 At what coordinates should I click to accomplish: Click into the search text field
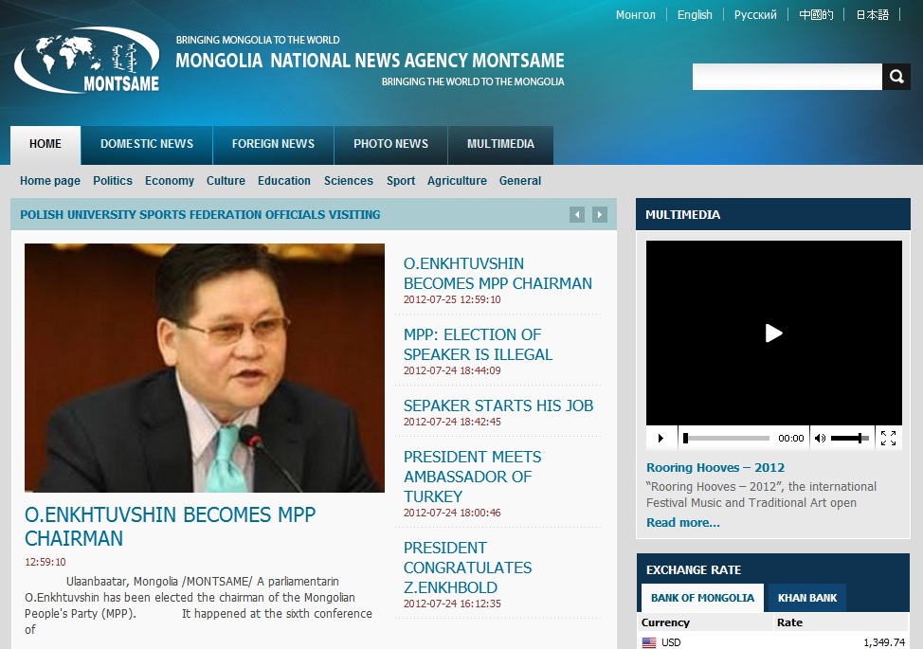(x=787, y=77)
